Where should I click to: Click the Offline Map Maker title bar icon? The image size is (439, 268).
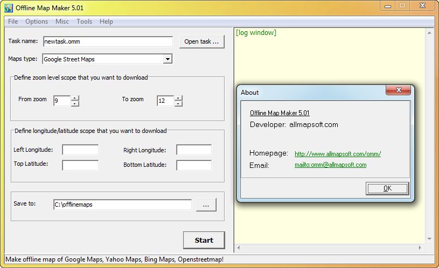tap(9, 8)
